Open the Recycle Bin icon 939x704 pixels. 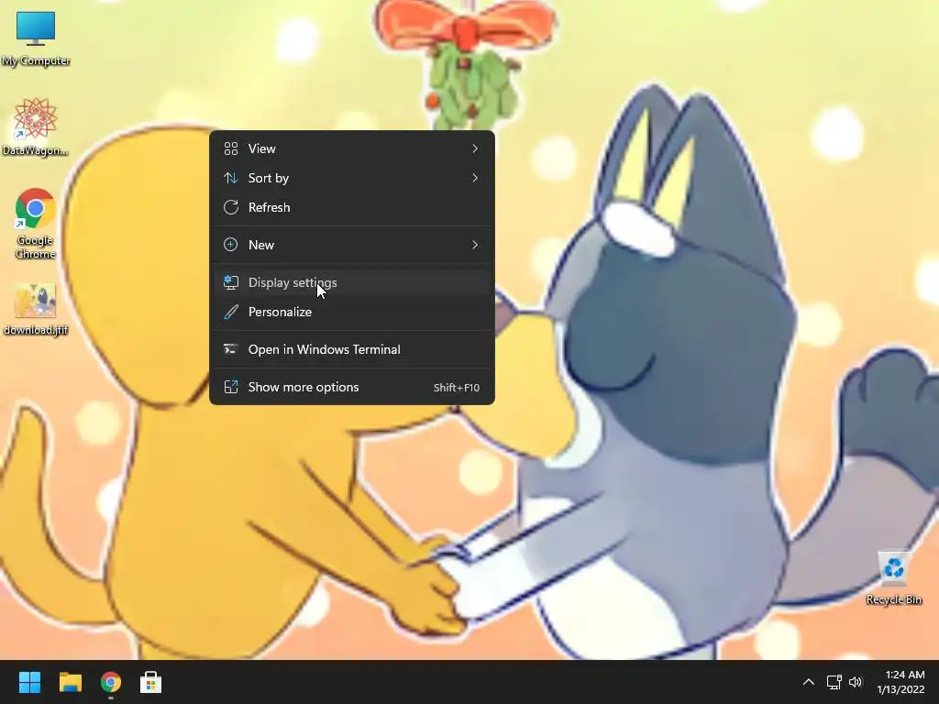coord(893,578)
